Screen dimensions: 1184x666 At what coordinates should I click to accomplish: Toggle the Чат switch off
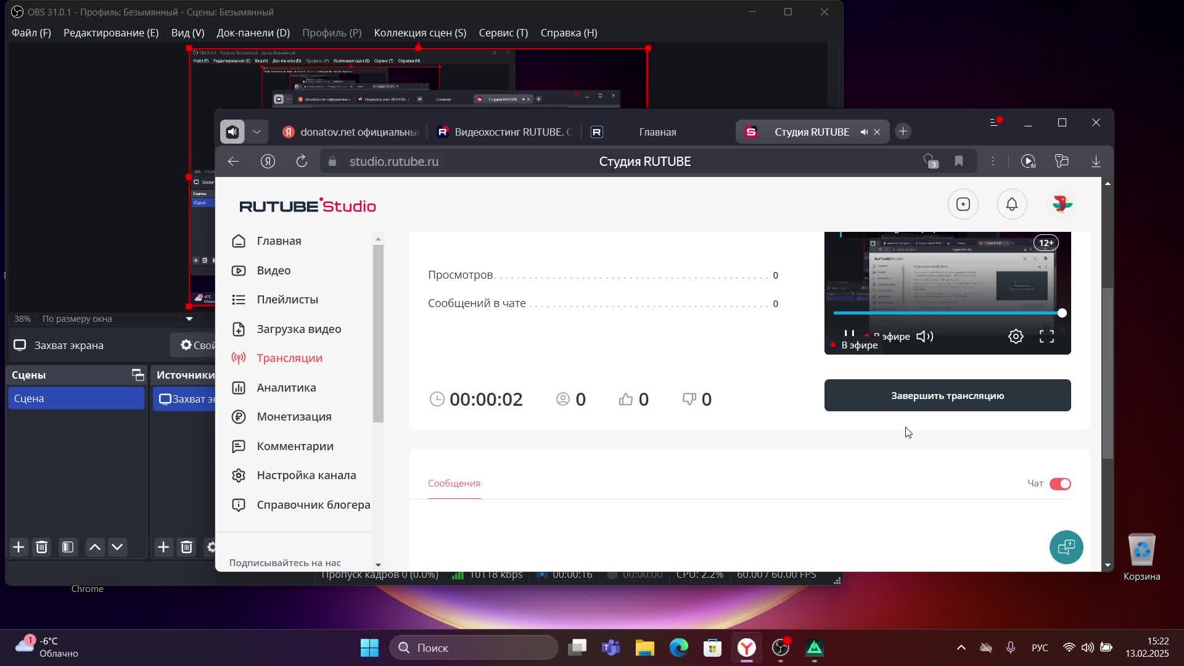(x=1060, y=484)
